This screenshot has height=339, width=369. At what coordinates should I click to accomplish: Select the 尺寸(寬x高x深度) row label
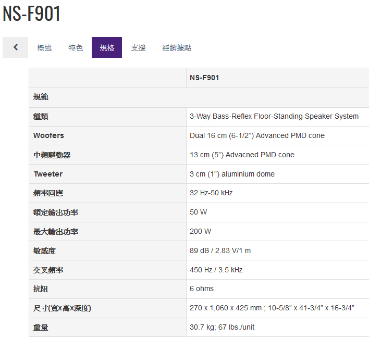click(62, 308)
